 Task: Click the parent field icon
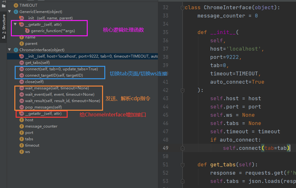point(22,44)
